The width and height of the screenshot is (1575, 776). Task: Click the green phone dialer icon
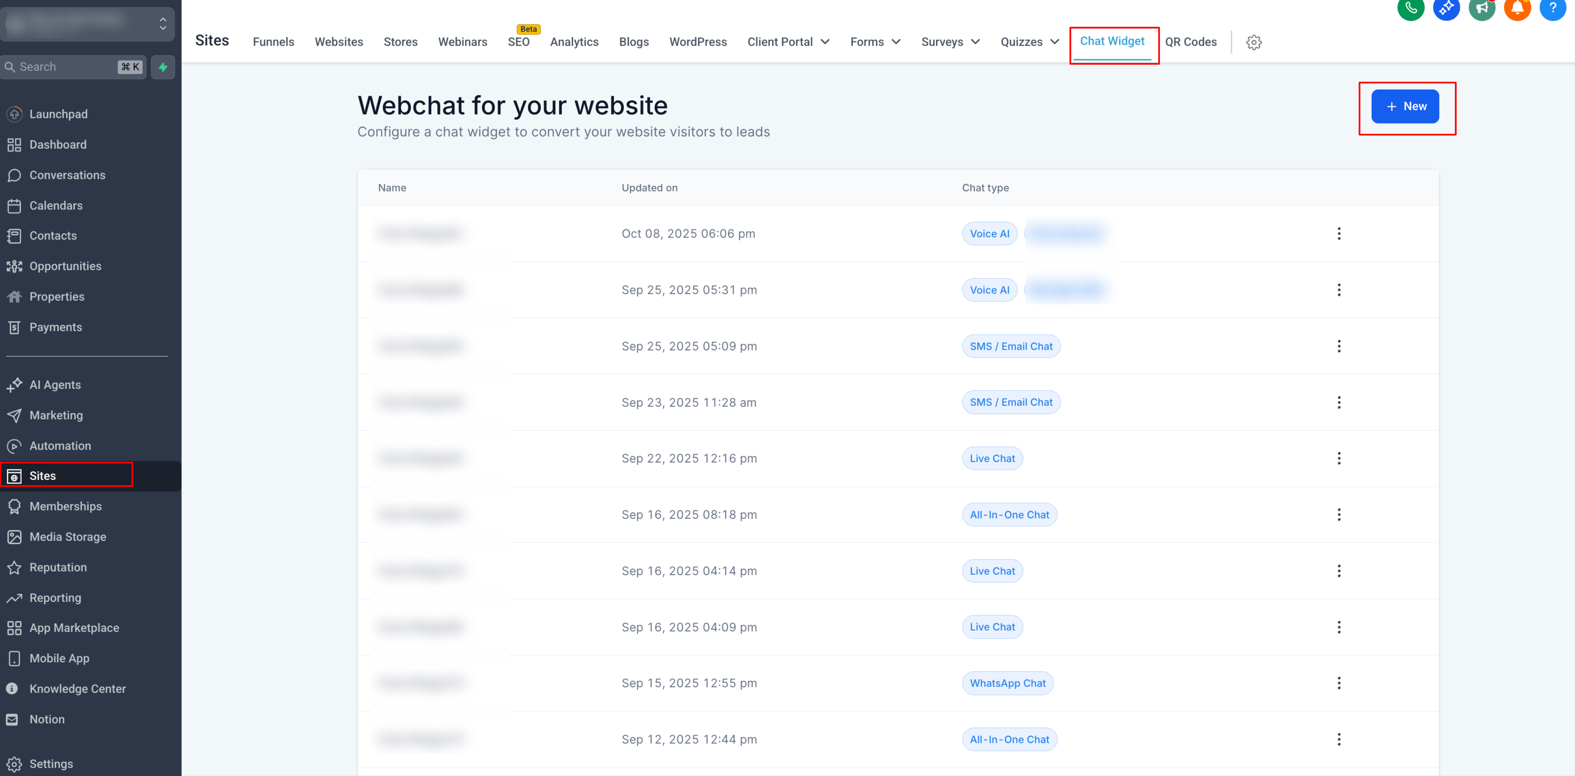(x=1411, y=8)
